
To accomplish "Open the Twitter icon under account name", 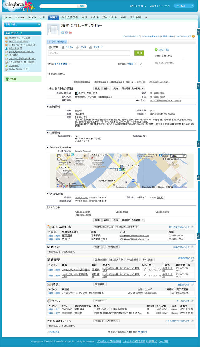I will (x=63, y=32).
